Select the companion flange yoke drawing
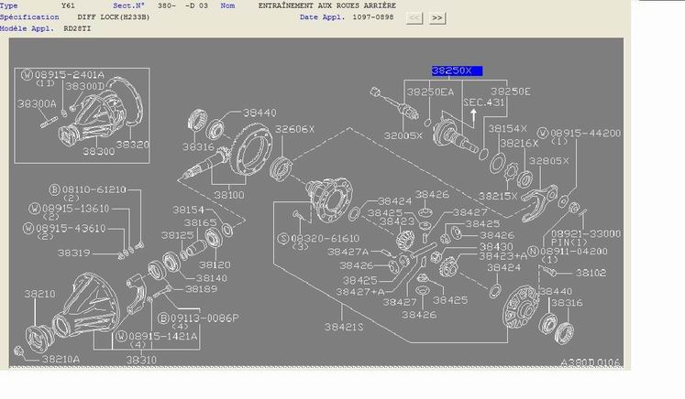 (539, 203)
